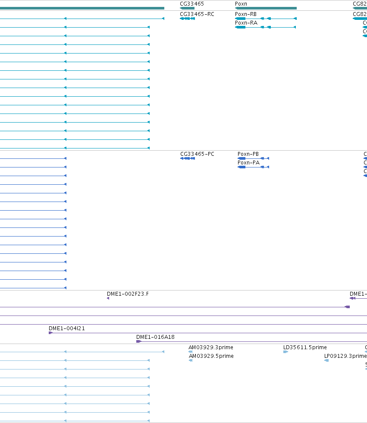Select the LP09129.3prime EST glyph
Image resolution: width=367 pixels, height=423 pixels.
pyautogui.click(x=326, y=360)
